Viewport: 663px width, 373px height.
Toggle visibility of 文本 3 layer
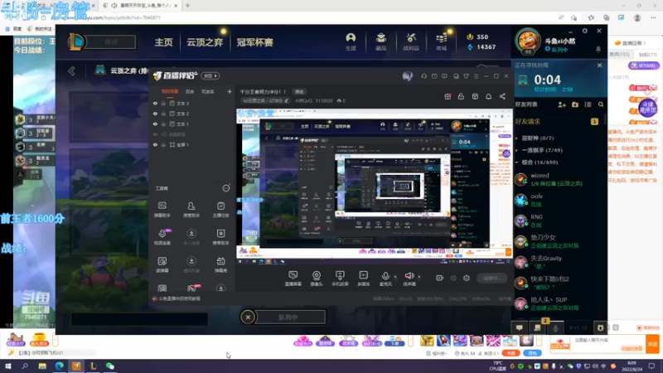point(155,103)
